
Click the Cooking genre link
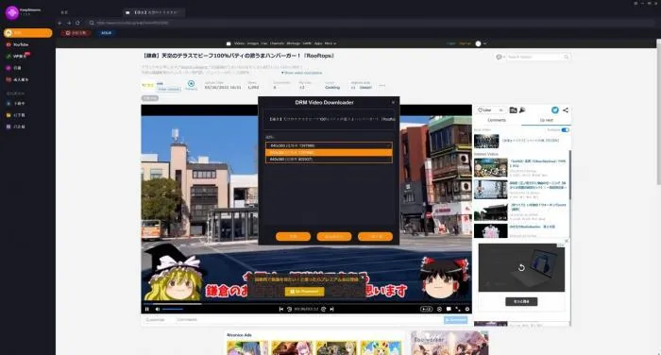332,87
